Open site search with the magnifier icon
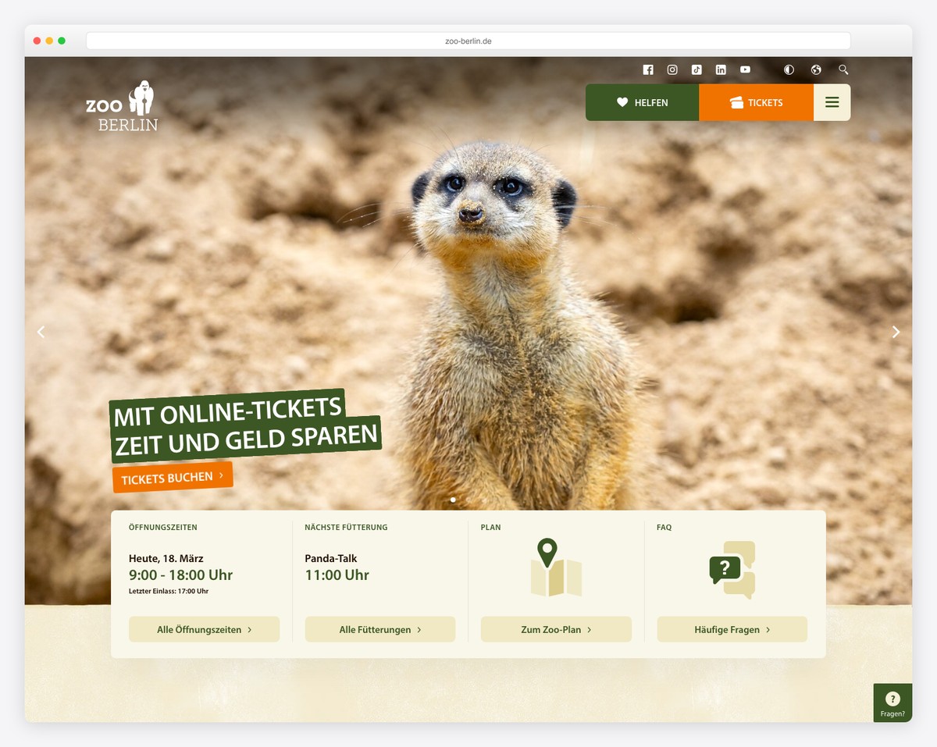 pos(843,69)
